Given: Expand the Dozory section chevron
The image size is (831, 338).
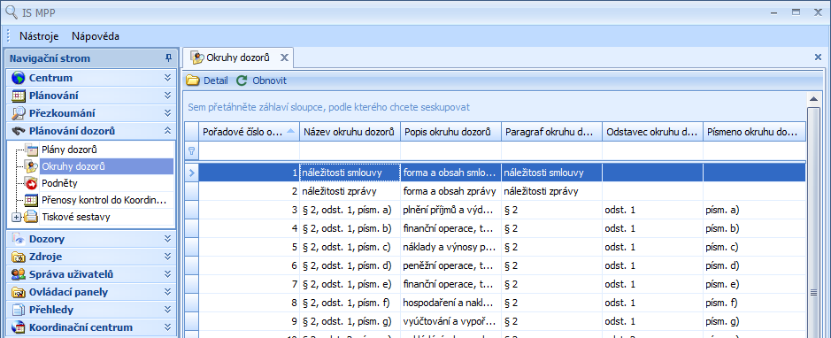Looking at the screenshot, I should (167, 239).
